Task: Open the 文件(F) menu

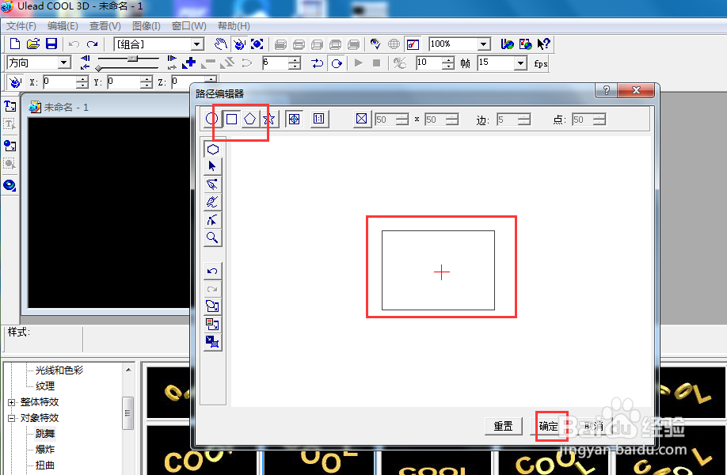Action: (x=21, y=26)
